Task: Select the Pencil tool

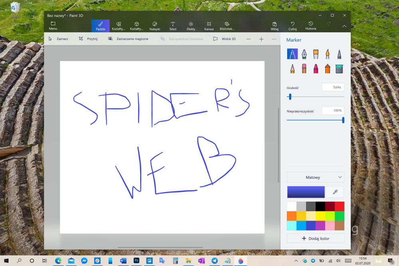Action: (292, 69)
